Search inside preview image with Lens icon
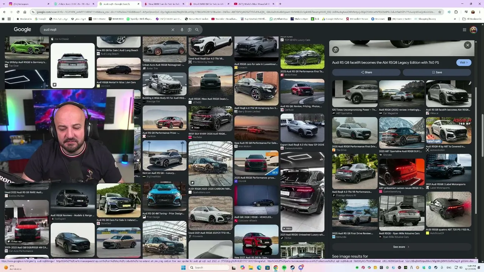The width and height of the screenshot is (484, 272). click(x=335, y=50)
